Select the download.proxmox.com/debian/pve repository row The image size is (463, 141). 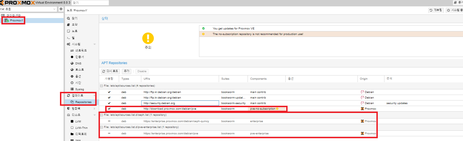point(281,109)
